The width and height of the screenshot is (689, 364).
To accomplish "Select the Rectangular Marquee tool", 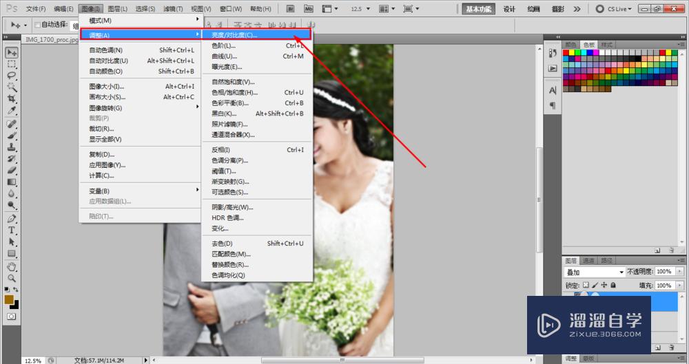I will click(12, 64).
